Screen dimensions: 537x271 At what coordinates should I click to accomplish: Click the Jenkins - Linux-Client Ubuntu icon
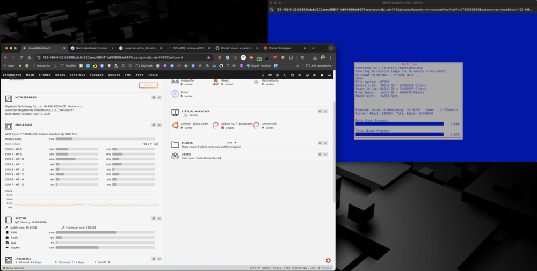[x=175, y=126]
